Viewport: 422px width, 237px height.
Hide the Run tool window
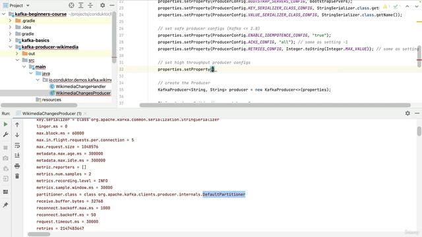[x=417, y=113]
